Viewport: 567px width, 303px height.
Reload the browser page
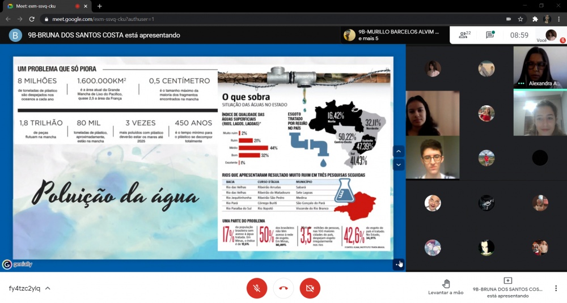(x=32, y=19)
